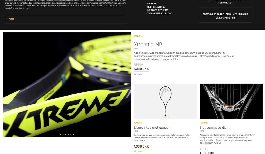Select first dot under white racket image
This screenshot has height=154, width=265.
coord(163,117)
